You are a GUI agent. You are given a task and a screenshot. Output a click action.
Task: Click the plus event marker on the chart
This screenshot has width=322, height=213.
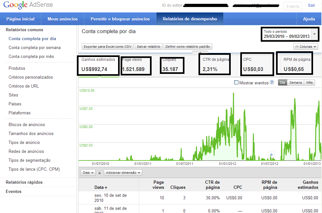271,155
